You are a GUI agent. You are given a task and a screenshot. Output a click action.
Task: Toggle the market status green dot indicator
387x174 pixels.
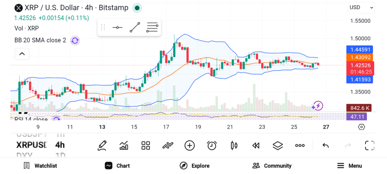137,8
